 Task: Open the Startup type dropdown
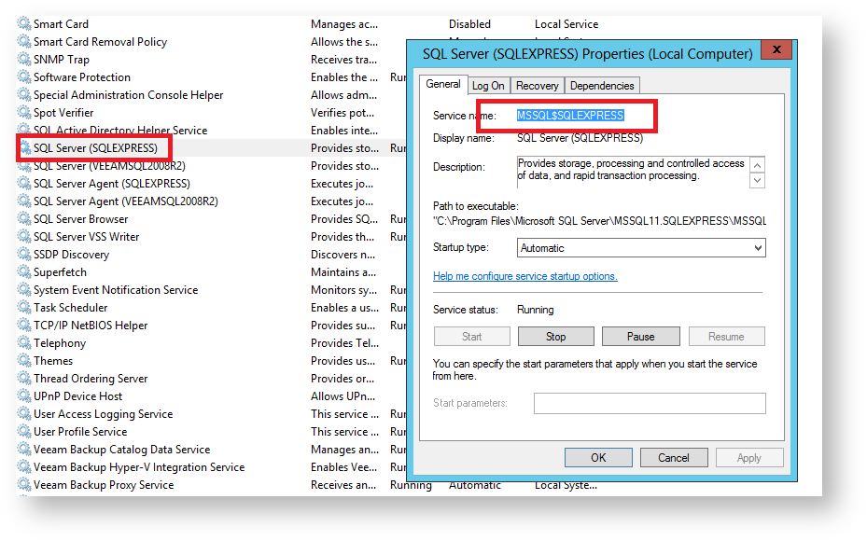click(x=641, y=248)
